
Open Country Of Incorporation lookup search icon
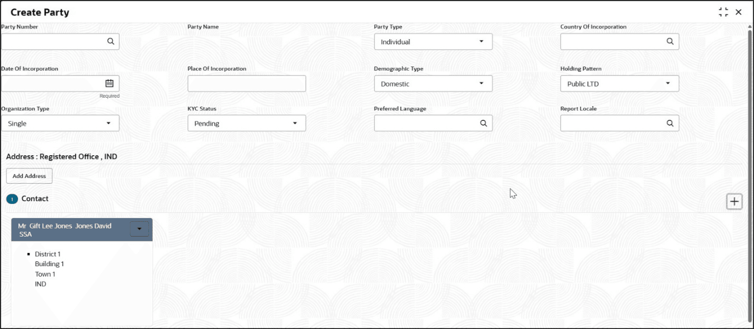(x=670, y=41)
